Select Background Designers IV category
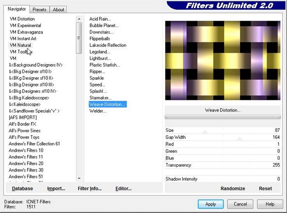The height and width of the screenshot is (213, 287). [36, 65]
